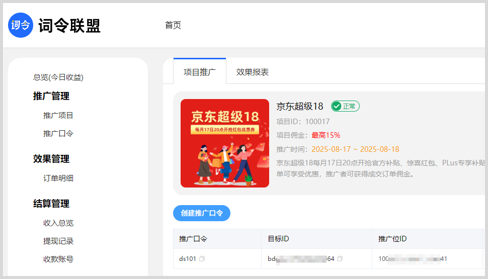Select the 结算管理 section heading
488x279 pixels.
tap(51, 204)
